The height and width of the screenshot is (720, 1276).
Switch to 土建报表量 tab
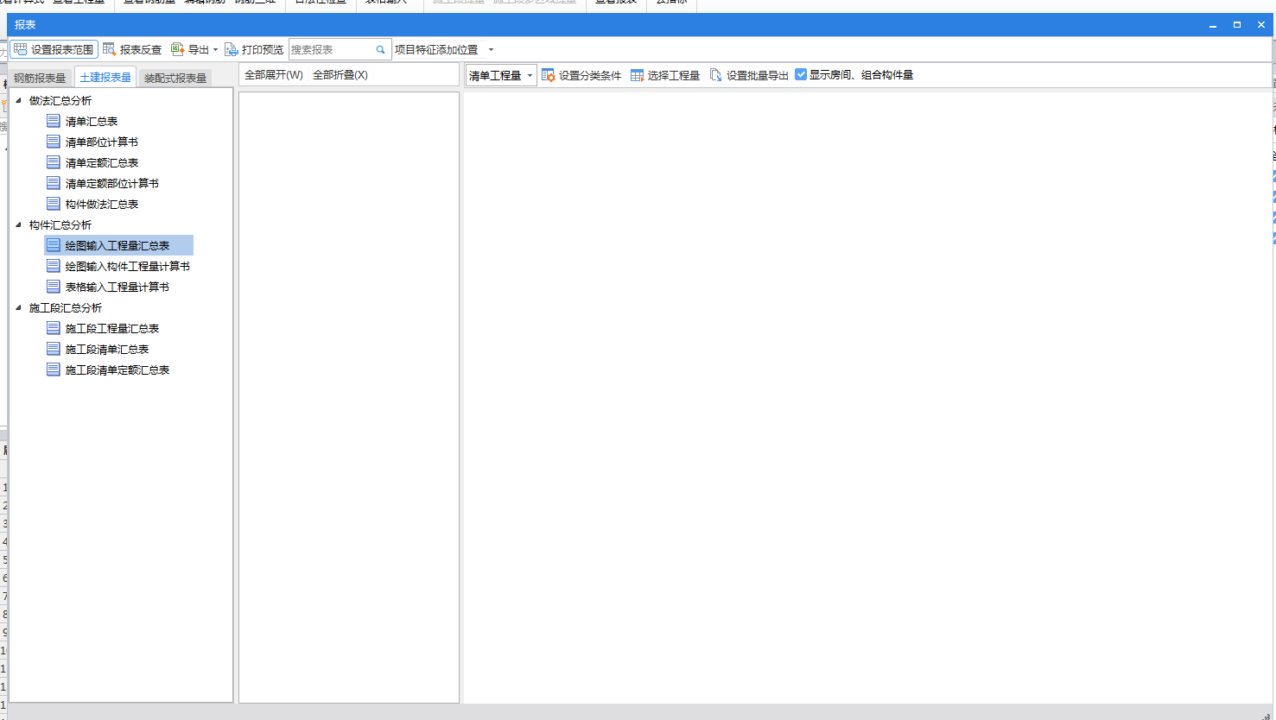coord(105,78)
